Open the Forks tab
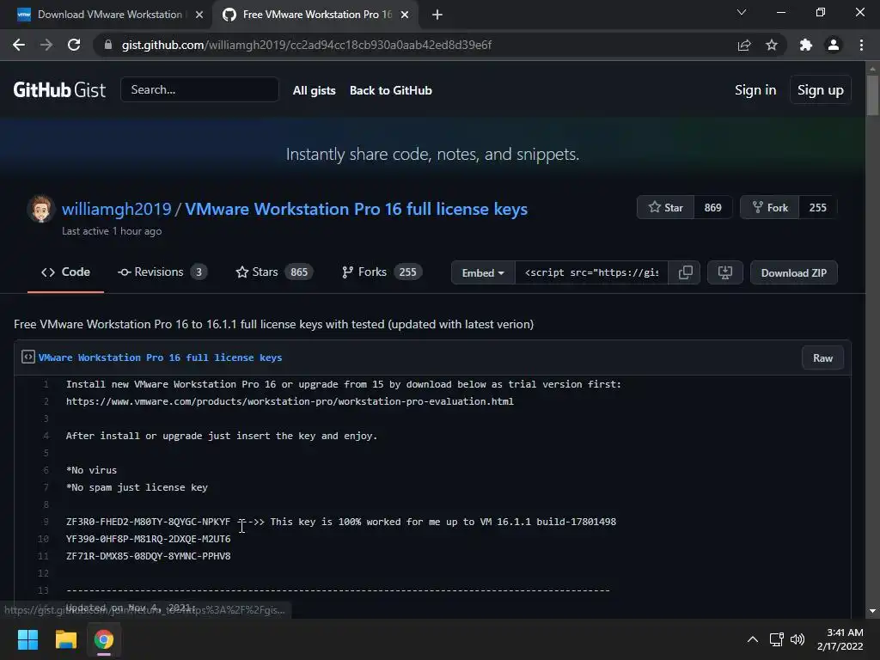 pyautogui.click(x=382, y=272)
